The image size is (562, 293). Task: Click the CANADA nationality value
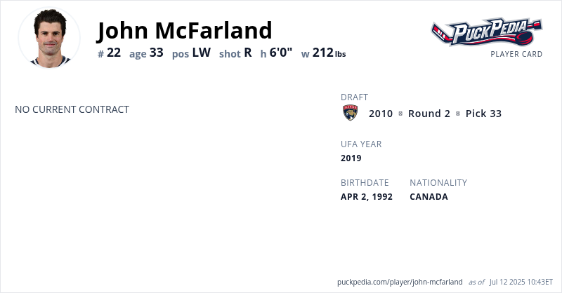(429, 196)
